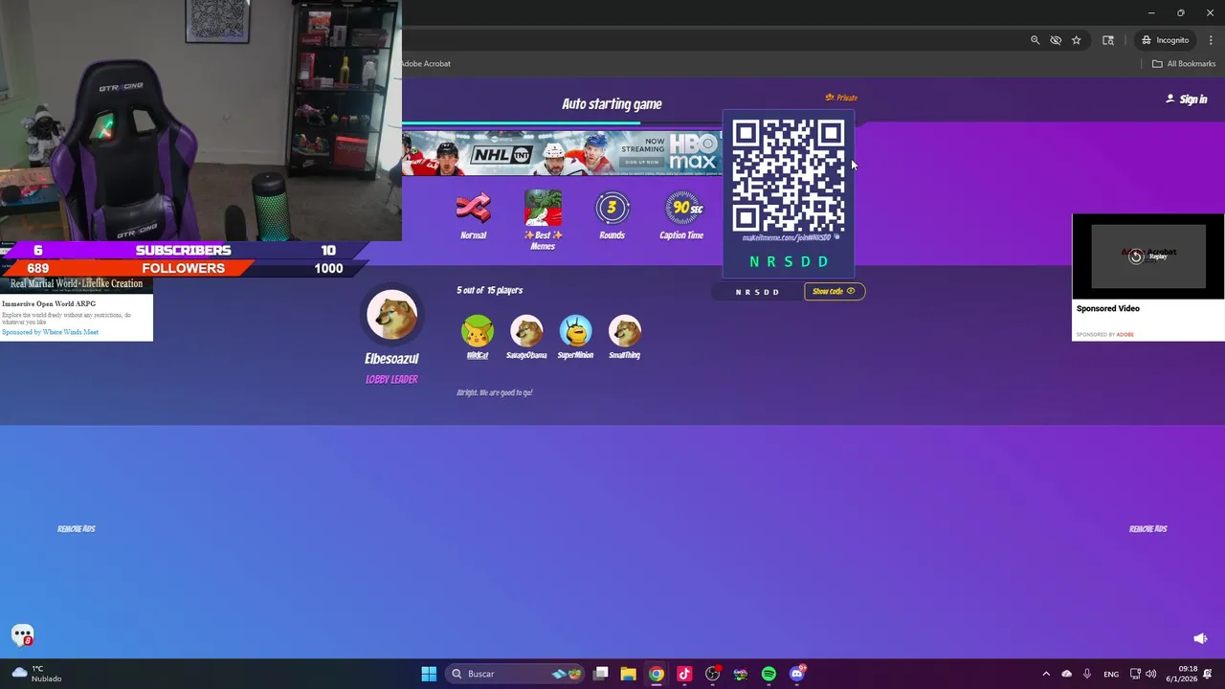Viewport: 1225px width, 689px height.
Task: Select player avatar SmallThing
Action: [x=625, y=331]
